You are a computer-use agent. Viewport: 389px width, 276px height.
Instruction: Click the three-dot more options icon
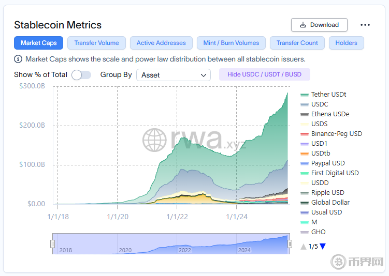pyautogui.click(x=365, y=25)
